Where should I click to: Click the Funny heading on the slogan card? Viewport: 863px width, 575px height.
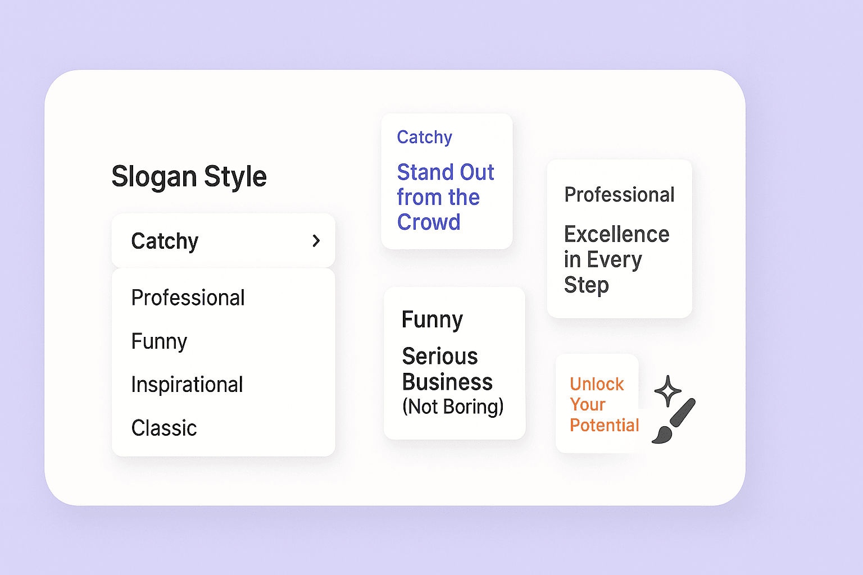pos(431,319)
